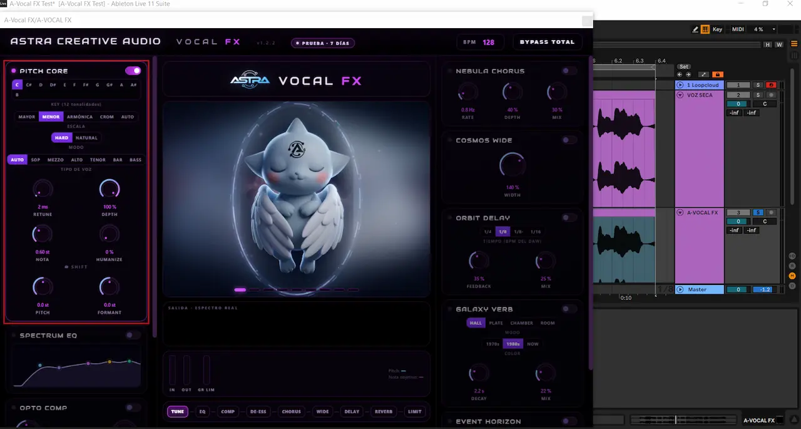
Task: Select 1/4 delay time in Orbit Delay
Action: [x=487, y=232]
